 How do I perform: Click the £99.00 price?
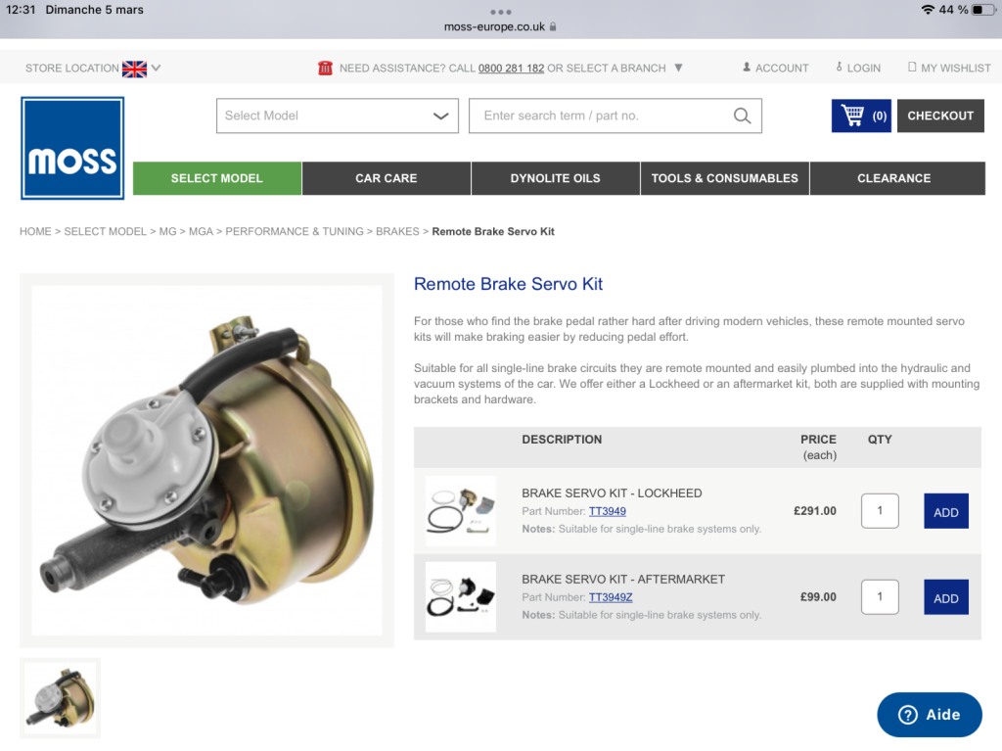click(818, 597)
